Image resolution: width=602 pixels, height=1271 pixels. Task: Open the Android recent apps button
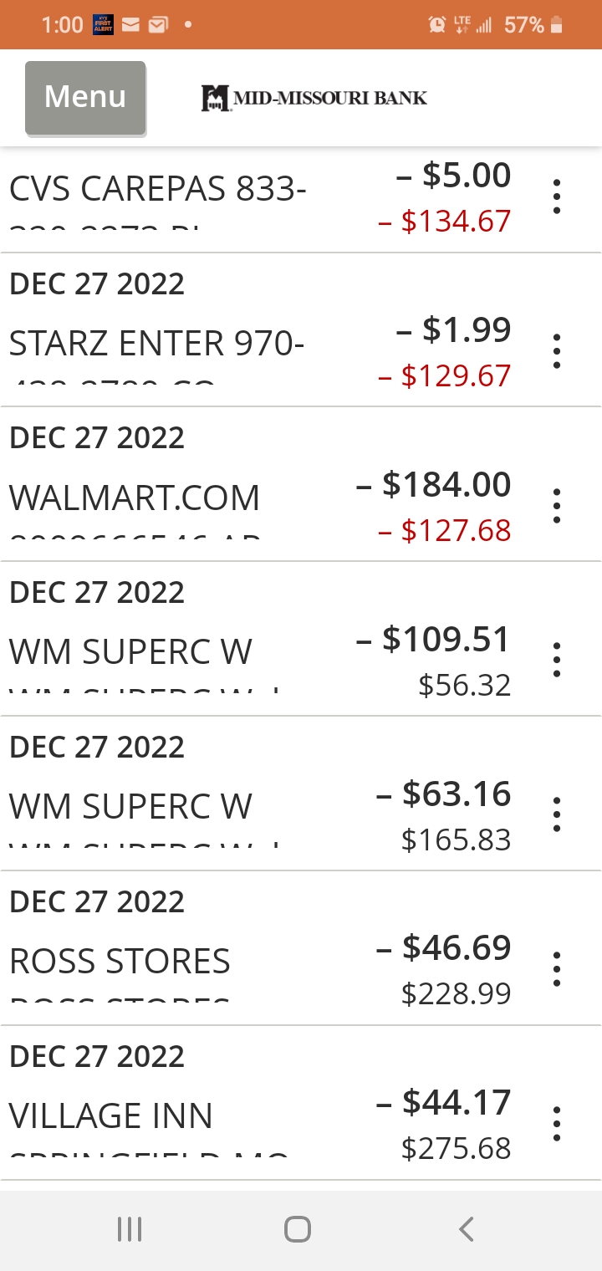[130, 1229]
